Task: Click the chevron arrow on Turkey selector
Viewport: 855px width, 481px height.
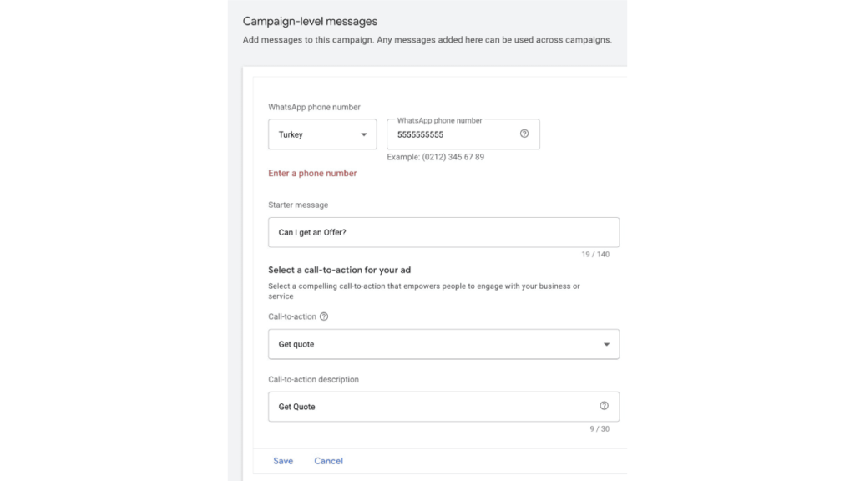Action: click(x=364, y=134)
